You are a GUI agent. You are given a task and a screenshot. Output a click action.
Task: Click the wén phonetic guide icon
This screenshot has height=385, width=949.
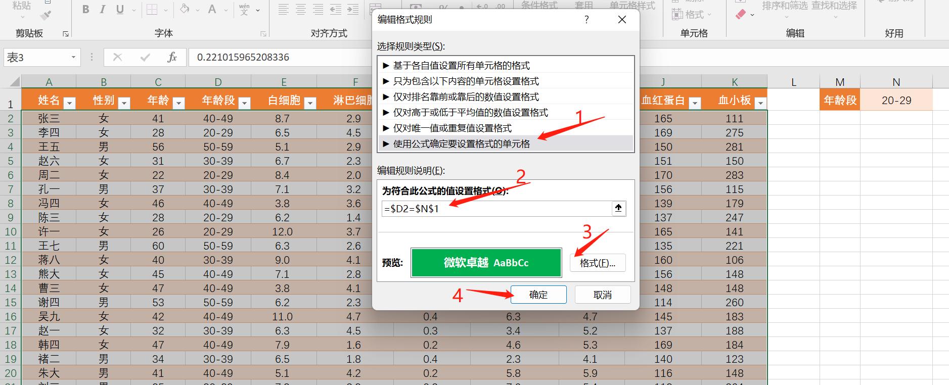coord(244,10)
